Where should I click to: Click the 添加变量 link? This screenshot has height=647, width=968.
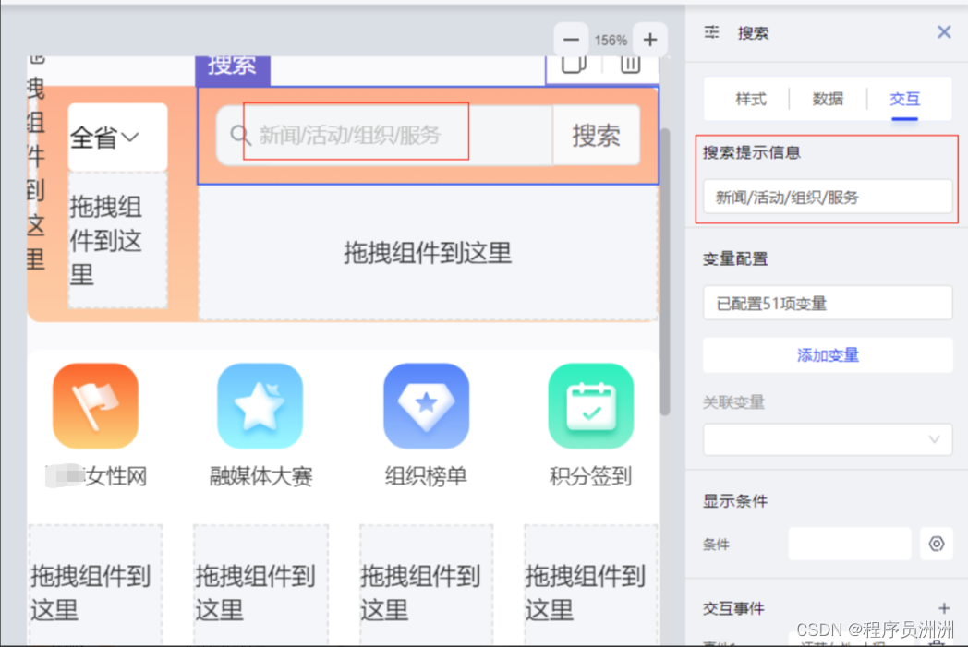[x=827, y=355]
